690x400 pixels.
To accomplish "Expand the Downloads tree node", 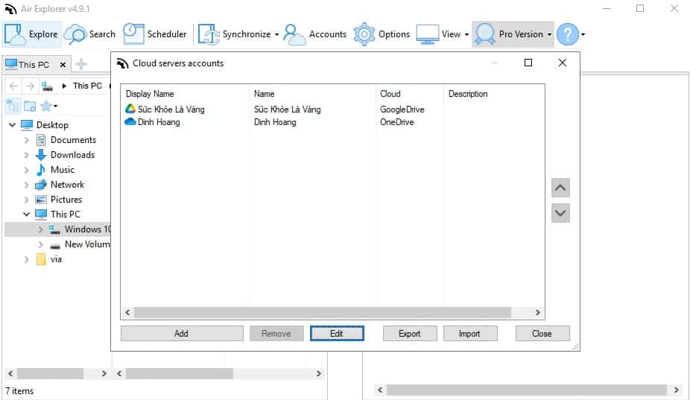I will click(26, 155).
